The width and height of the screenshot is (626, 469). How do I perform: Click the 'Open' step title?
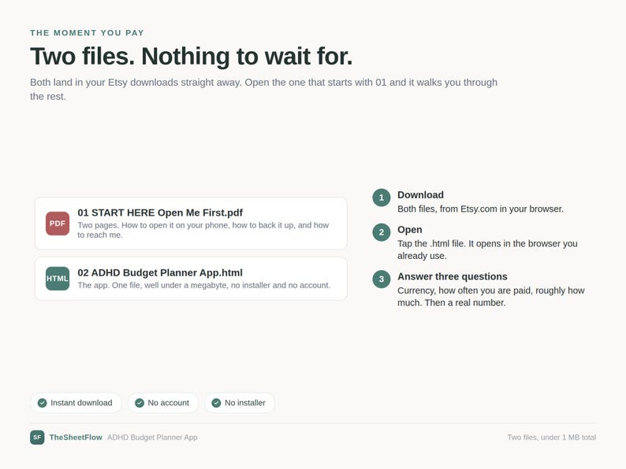pyautogui.click(x=410, y=230)
